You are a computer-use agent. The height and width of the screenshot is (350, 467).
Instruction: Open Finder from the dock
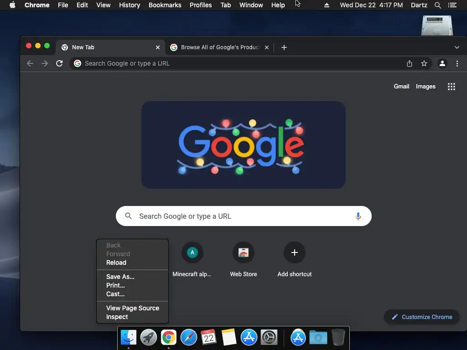click(x=129, y=338)
